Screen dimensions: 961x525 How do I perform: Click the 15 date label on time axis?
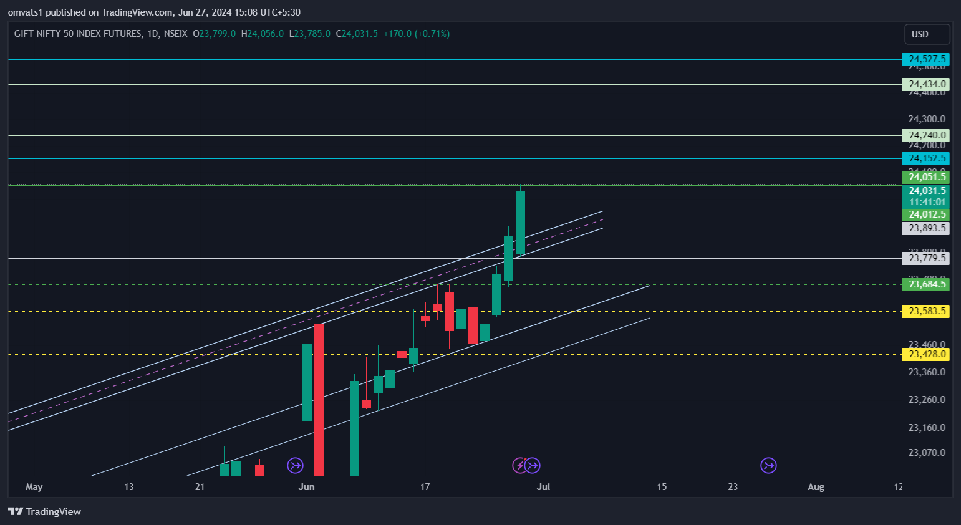[x=662, y=487]
